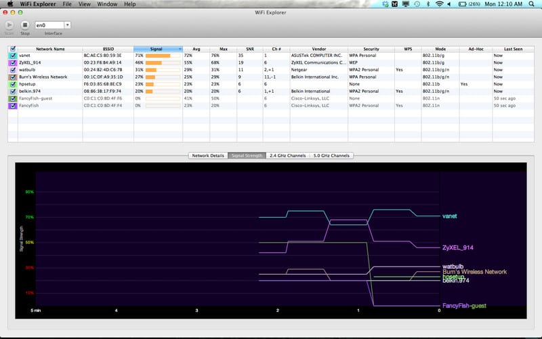The image size is (542, 339).
Task: Open the 2.4 GHz Channels tab
Action: [287, 156]
